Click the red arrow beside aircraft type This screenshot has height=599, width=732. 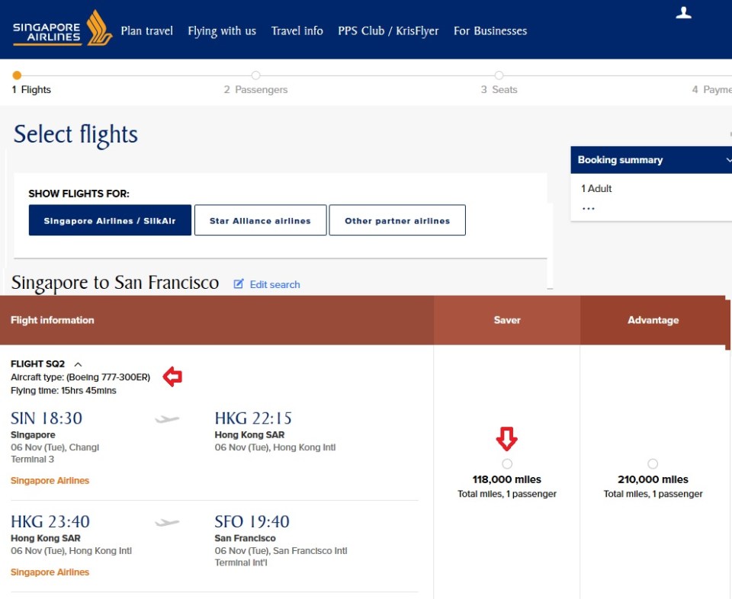[174, 376]
